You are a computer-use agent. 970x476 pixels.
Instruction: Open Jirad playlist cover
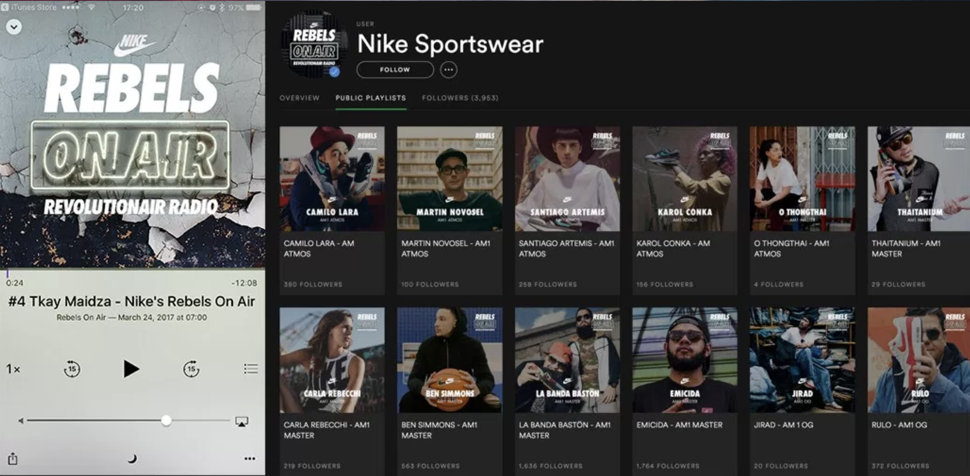802,360
